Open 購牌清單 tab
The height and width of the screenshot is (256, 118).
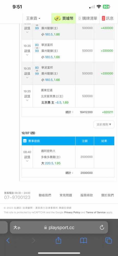pyautogui.click(x=88, y=18)
